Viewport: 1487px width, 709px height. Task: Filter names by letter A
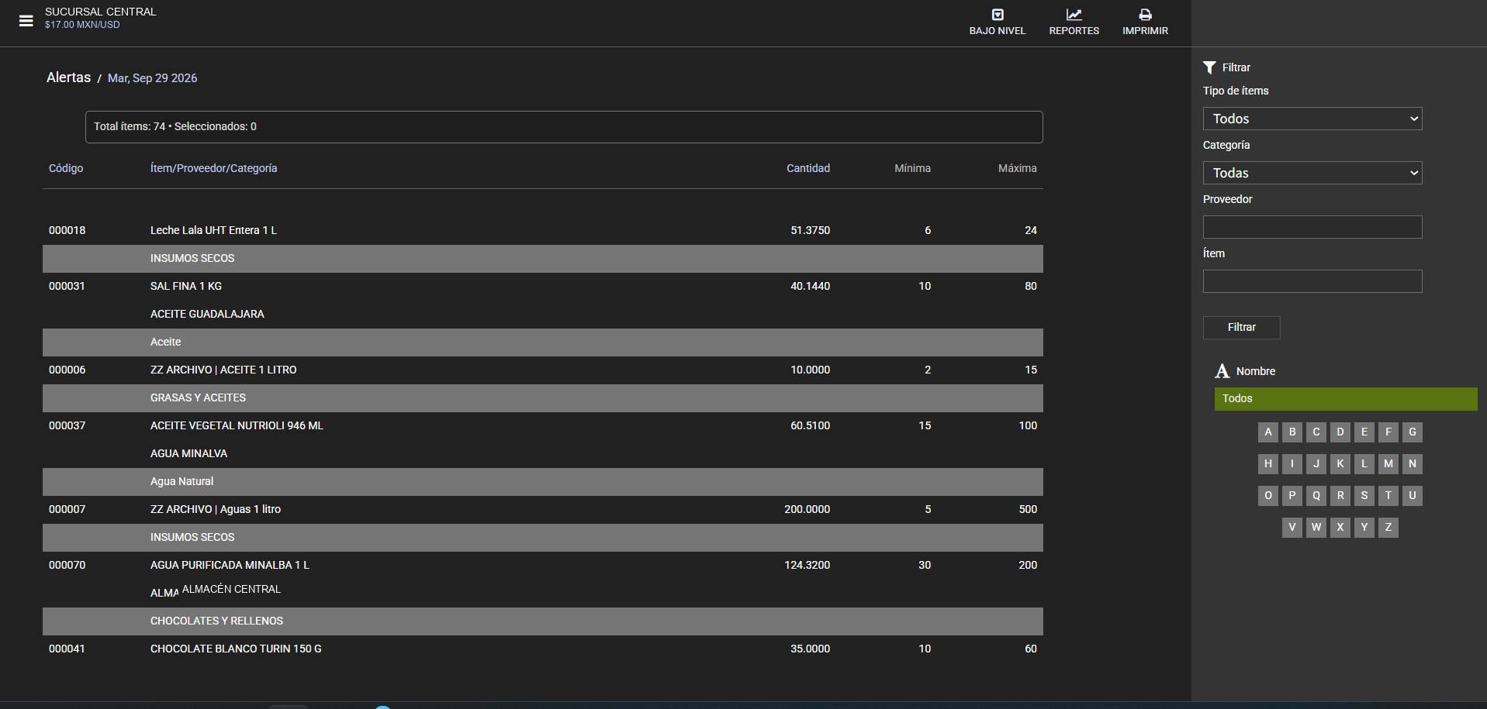click(x=1268, y=432)
